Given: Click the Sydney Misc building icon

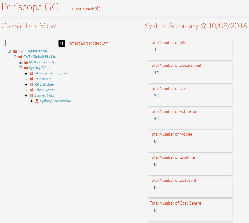Looking at the screenshot, I should pyautogui.click(x=31, y=96).
